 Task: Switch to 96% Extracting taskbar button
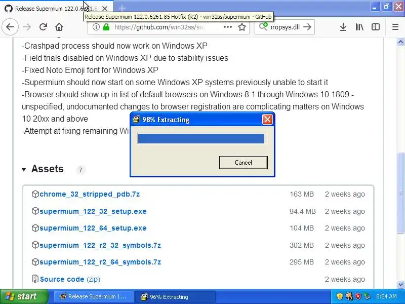click(x=175, y=296)
